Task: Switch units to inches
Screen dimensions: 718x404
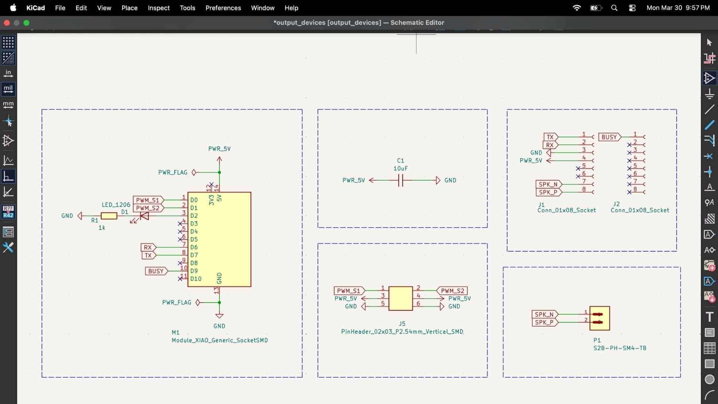Action: 8,73
